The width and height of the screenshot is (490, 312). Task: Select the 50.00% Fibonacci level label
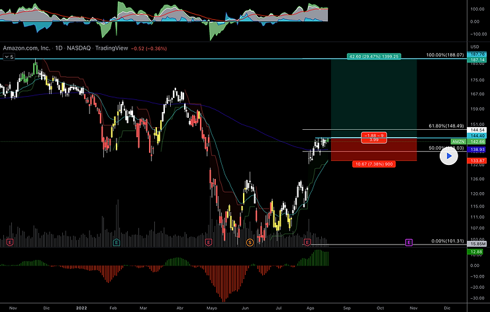pyautogui.click(x=446, y=148)
